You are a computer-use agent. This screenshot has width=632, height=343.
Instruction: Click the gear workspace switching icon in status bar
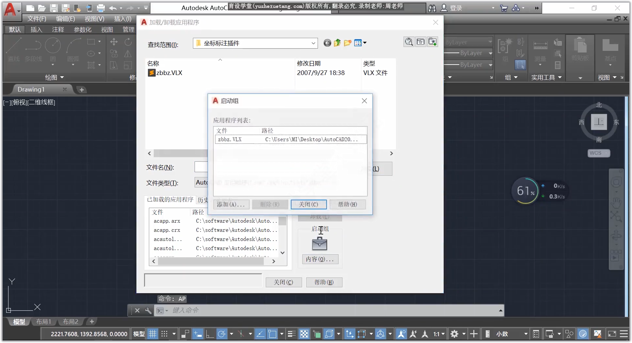tap(454, 334)
